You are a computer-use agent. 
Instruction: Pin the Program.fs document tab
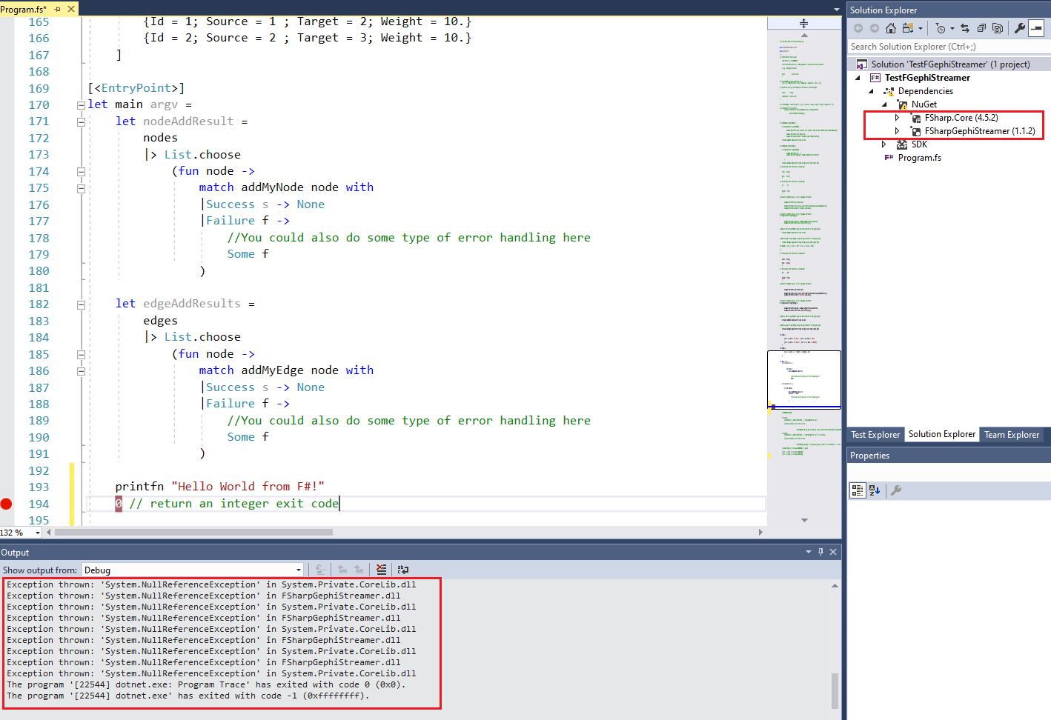(x=58, y=9)
